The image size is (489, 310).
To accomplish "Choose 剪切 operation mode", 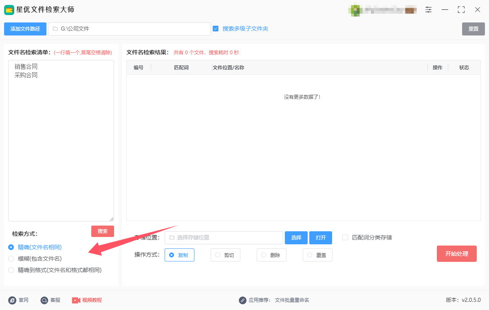I will (x=225, y=255).
